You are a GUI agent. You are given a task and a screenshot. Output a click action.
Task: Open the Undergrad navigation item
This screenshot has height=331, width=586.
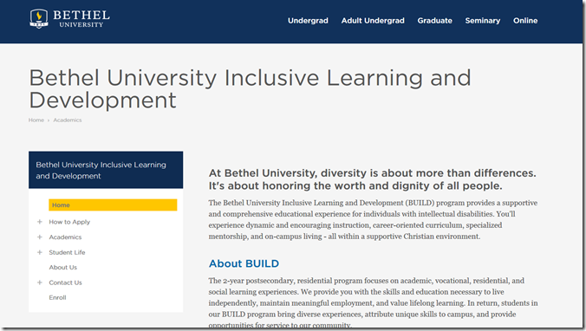(308, 21)
